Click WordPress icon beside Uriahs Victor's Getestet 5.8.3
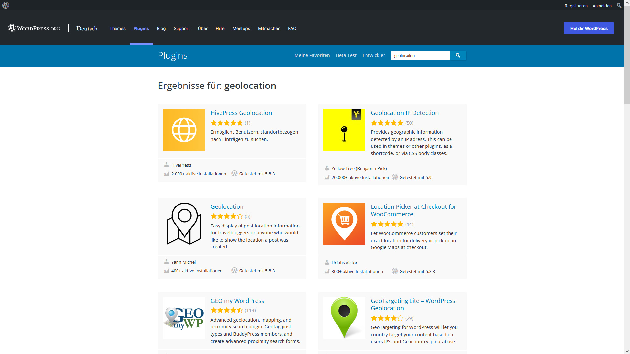Screen dimensions: 630x354 395,271
